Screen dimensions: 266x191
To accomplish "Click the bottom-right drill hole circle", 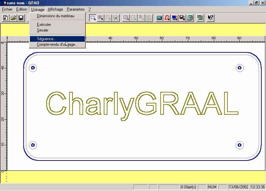I will pos(239,145).
